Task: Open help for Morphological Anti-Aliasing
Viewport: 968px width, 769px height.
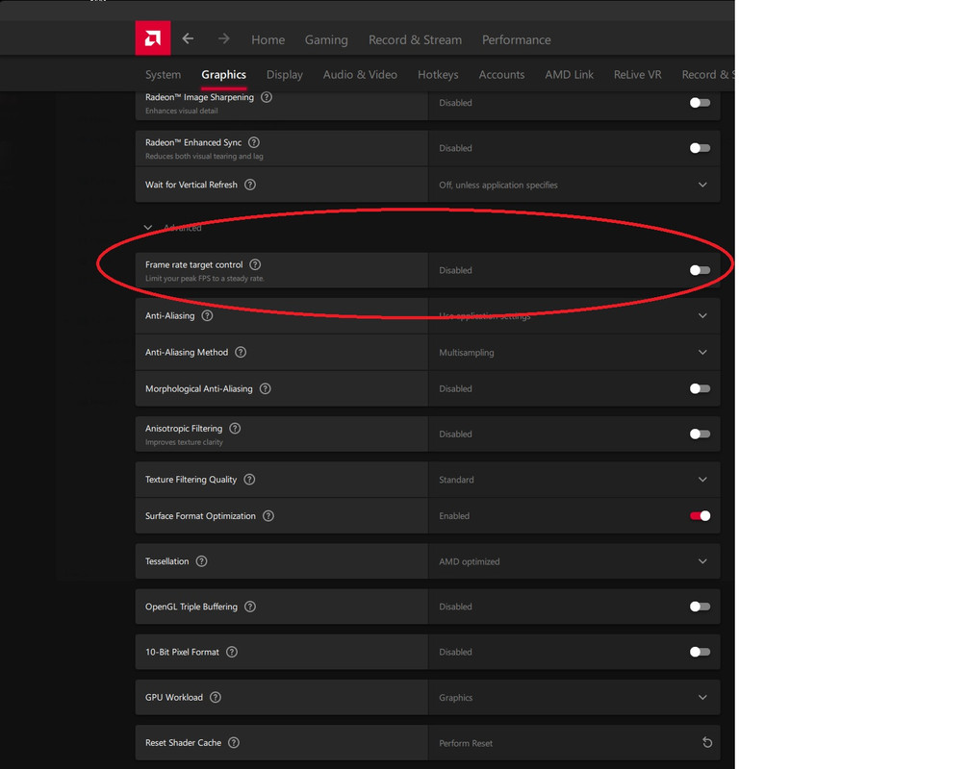Action: [266, 388]
